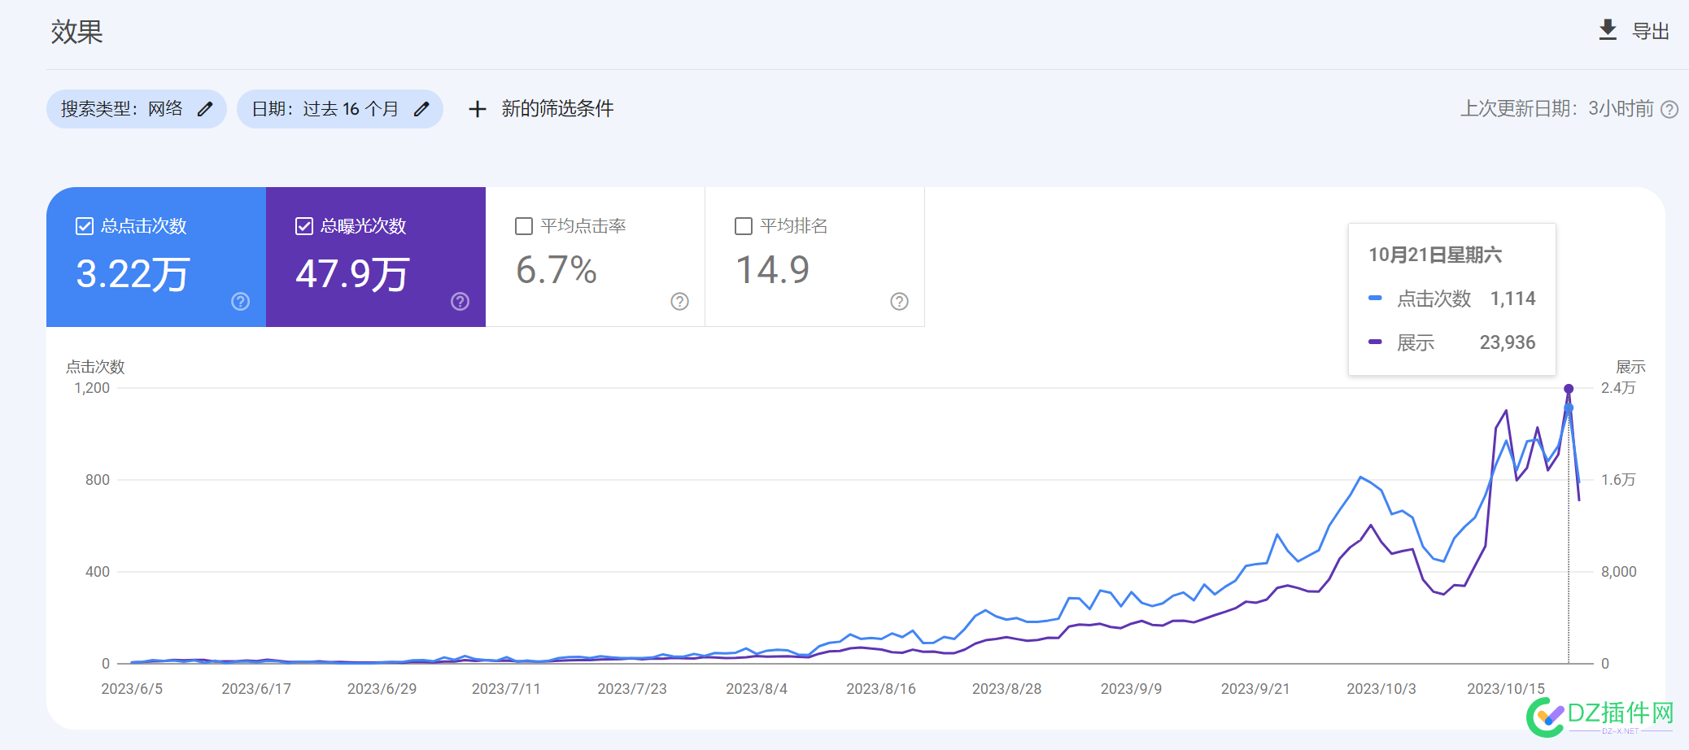Click the blue 点击次数 legend swatch in tooltip
Screen dimensions: 1689x750
tap(1375, 299)
